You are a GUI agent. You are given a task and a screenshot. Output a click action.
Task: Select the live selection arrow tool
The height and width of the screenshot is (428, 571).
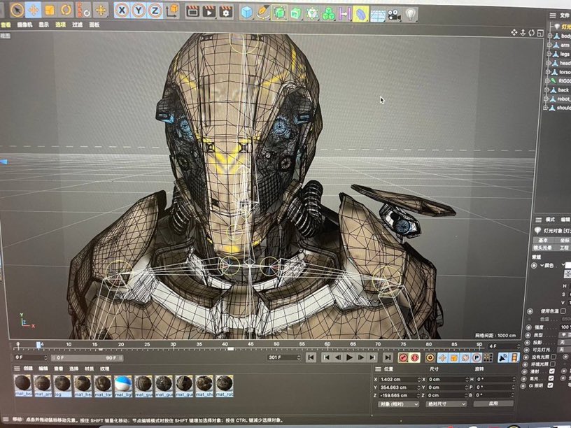[x=16, y=10]
